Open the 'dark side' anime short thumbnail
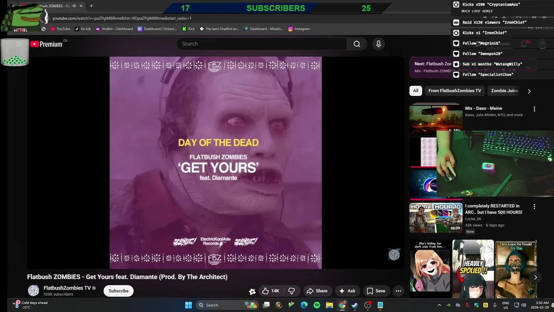Viewport: 554px width, 312px height. pyautogui.click(x=430, y=266)
